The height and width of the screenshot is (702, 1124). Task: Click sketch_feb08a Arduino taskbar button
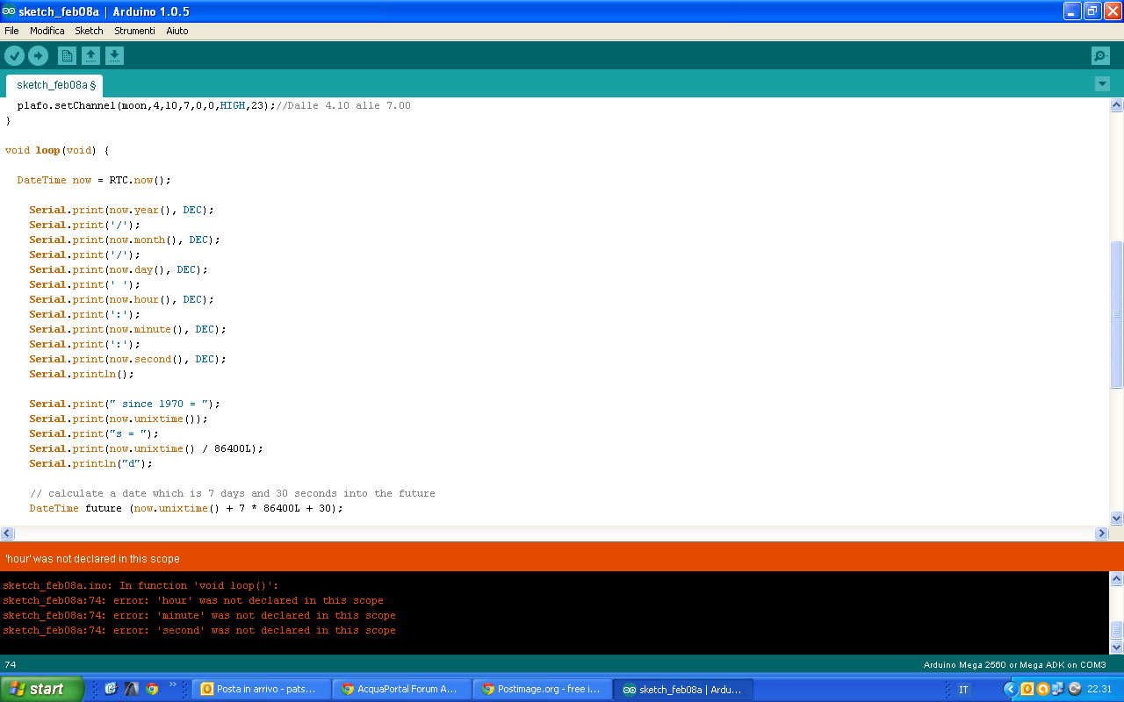683,689
